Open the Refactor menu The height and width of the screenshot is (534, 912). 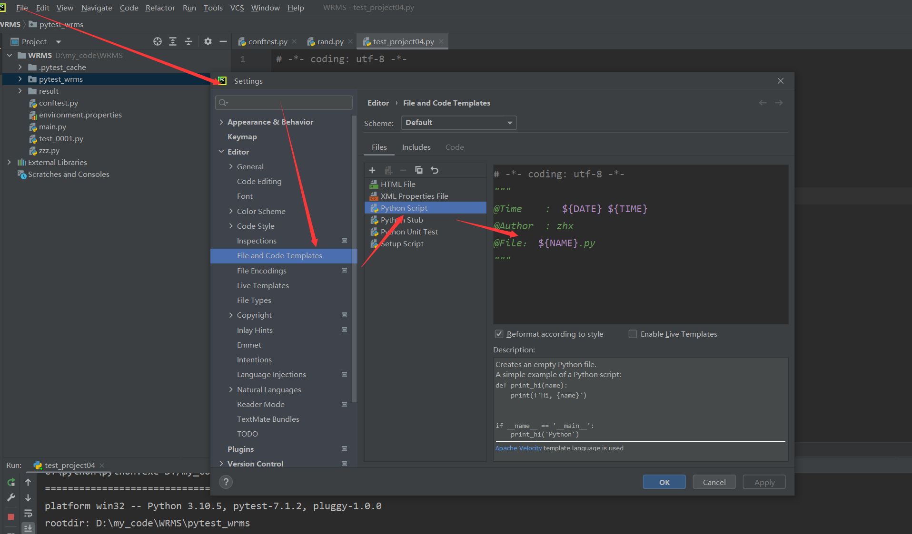pyautogui.click(x=160, y=8)
